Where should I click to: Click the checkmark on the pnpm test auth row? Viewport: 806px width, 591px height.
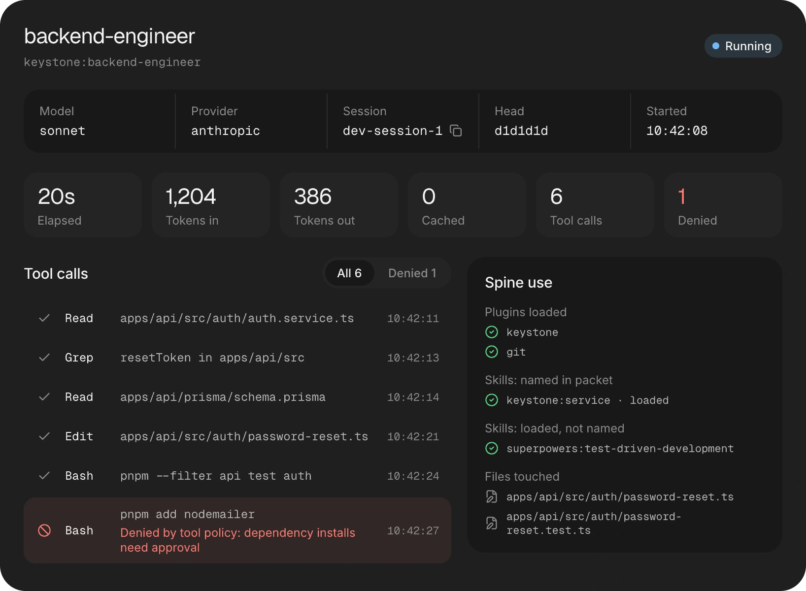[x=44, y=476]
